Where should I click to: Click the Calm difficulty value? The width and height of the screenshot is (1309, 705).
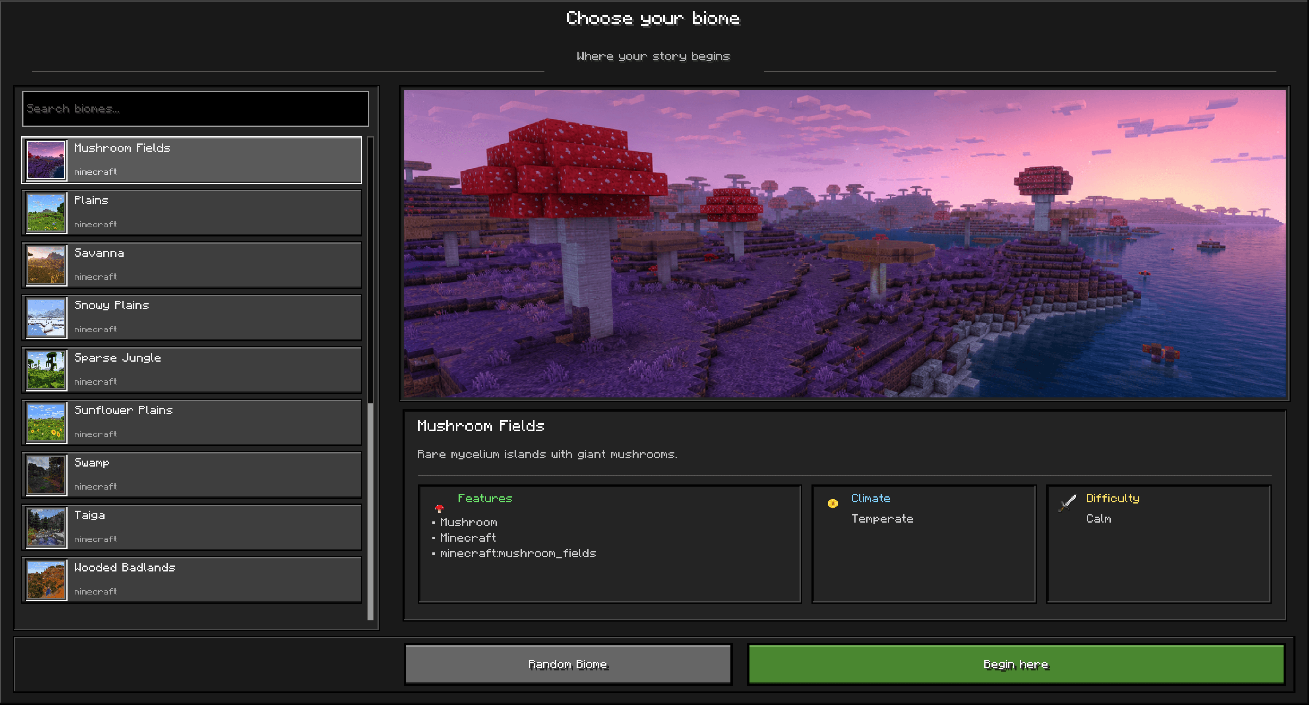pos(1099,519)
